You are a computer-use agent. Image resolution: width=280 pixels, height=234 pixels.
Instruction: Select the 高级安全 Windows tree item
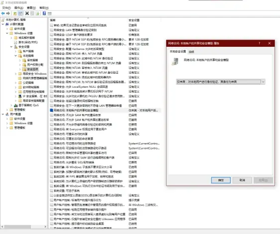click(34, 74)
